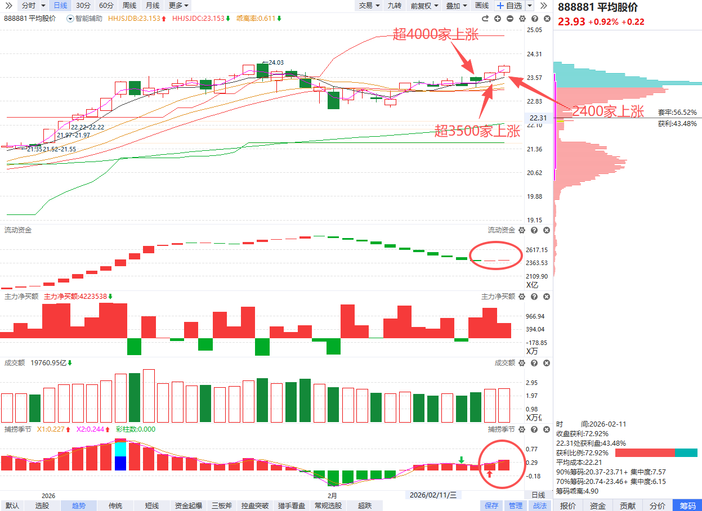Open settings gear for 流动资金 indicator

(521, 230)
